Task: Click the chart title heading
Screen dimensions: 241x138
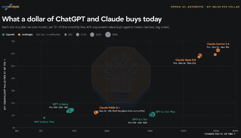Action: pos(82,19)
